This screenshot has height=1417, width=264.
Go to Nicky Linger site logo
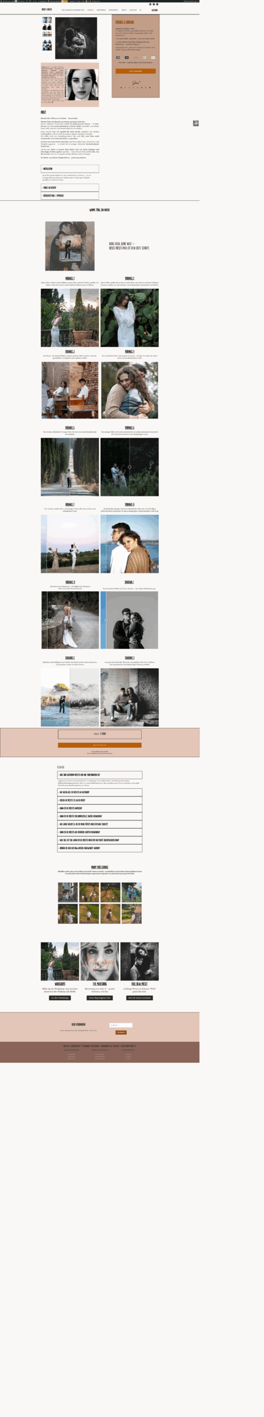click(x=46, y=9)
